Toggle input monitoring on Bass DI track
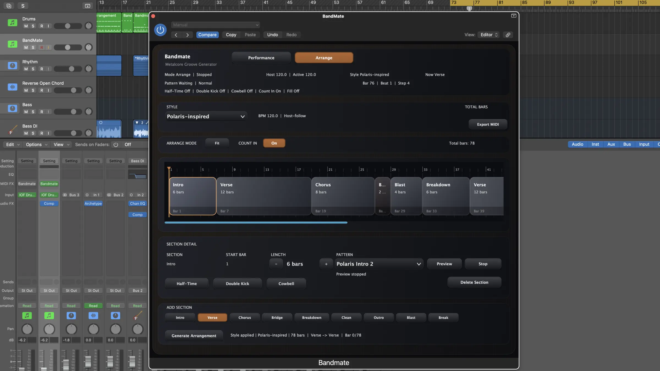Image resolution: width=660 pixels, height=371 pixels. point(48,133)
